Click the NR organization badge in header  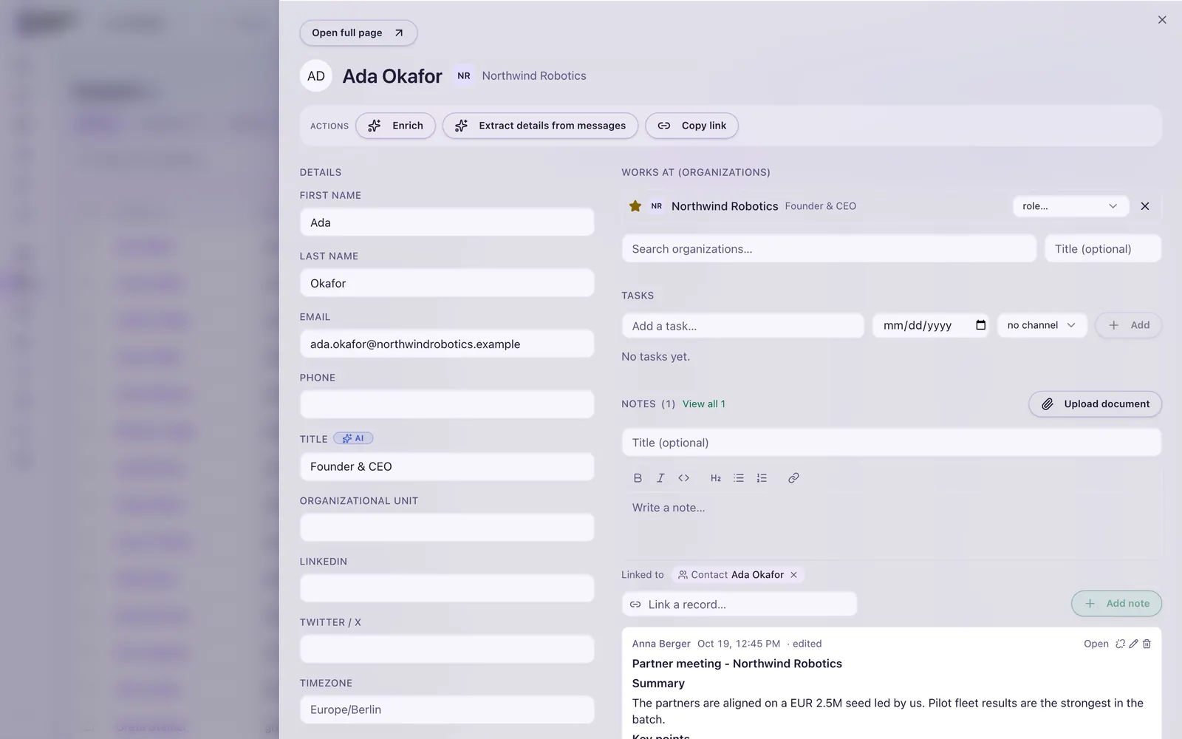tap(464, 76)
